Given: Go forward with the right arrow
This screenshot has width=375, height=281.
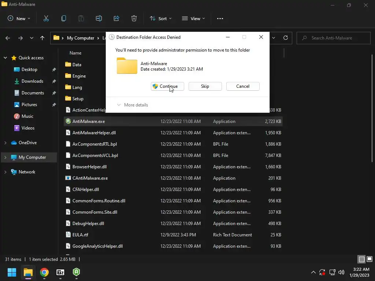Looking at the screenshot, I should 21,38.
